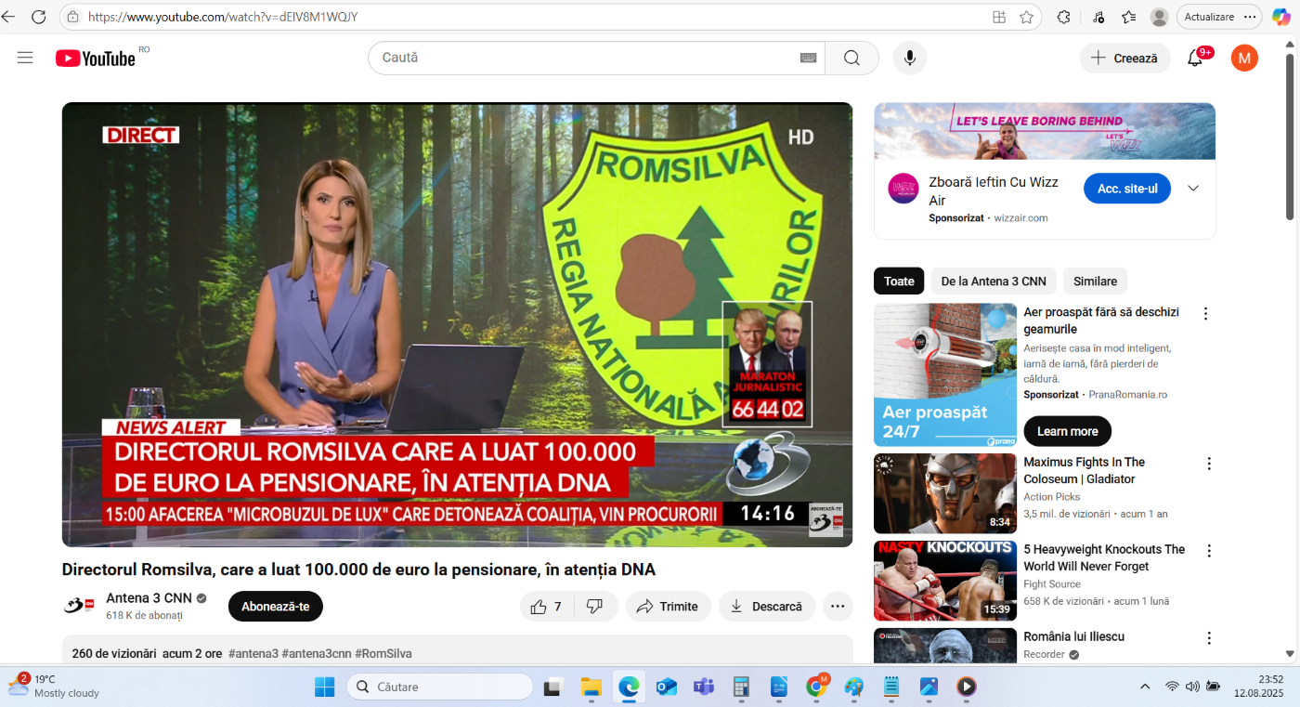Click the search magnifier icon

click(851, 58)
